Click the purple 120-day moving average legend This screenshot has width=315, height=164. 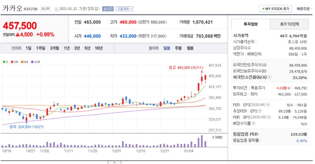coord(36,62)
